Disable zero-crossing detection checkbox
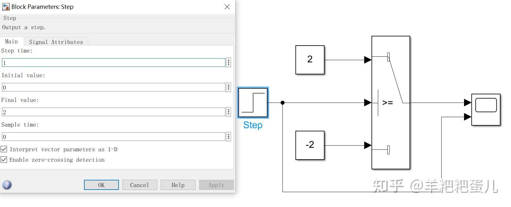Image resolution: width=511 pixels, height=207 pixels. point(4,160)
